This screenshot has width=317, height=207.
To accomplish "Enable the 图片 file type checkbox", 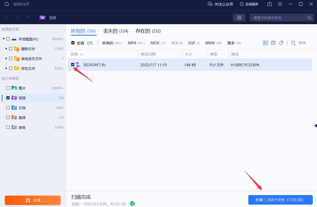I will pos(8,88).
